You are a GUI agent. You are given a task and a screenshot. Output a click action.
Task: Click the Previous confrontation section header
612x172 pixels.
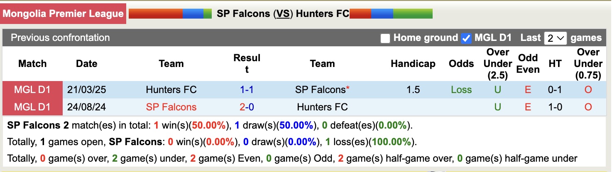pyautogui.click(x=60, y=38)
